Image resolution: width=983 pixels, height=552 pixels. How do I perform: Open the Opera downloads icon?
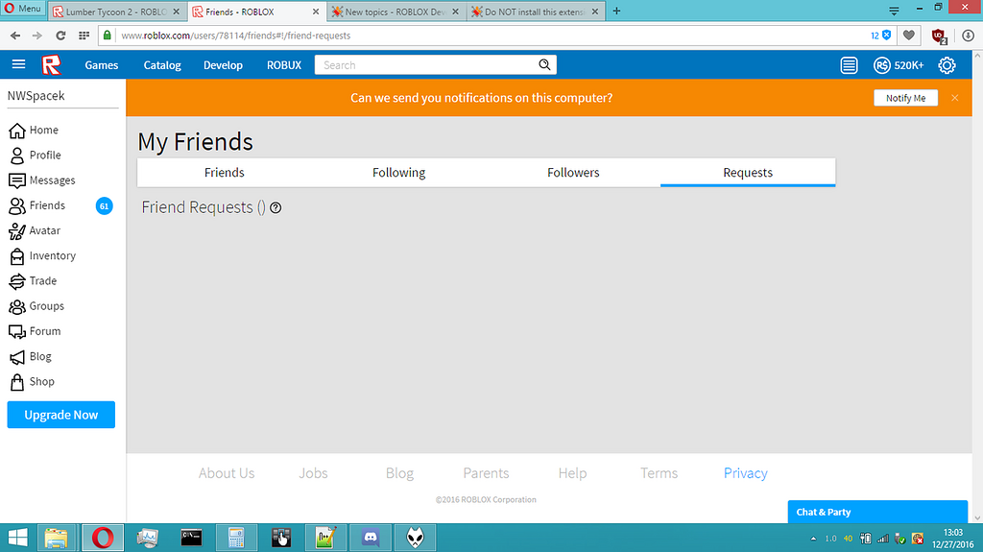pos(968,36)
